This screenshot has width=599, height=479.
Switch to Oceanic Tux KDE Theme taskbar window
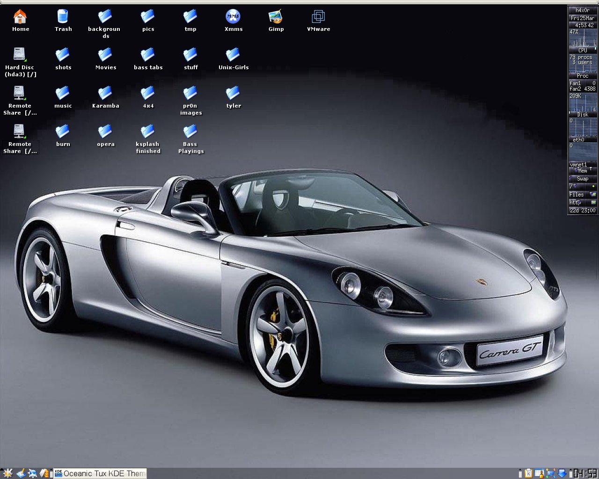(x=100, y=473)
